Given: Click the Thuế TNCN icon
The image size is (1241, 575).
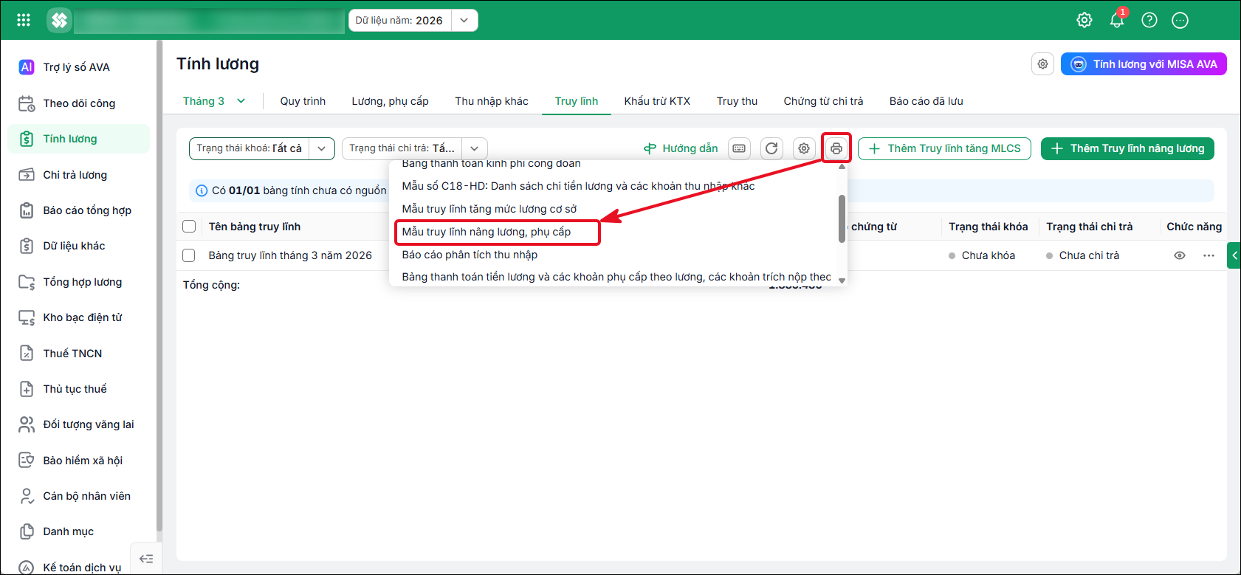Looking at the screenshot, I should tap(27, 353).
